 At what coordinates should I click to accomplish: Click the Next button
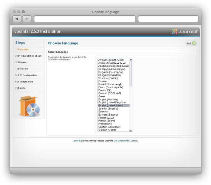point(191,43)
